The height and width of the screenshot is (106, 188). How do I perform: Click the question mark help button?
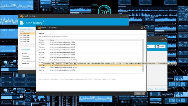[143, 94]
